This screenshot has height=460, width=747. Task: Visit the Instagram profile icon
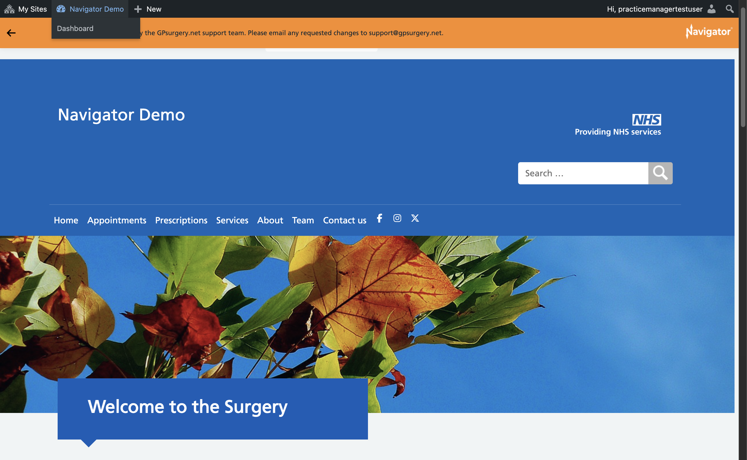(x=397, y=218)
